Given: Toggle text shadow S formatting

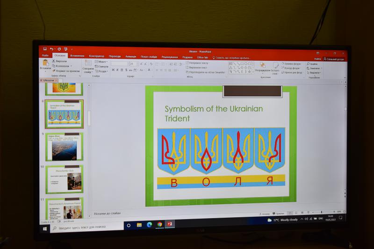Looking at the screenshot, I should (x=126, y=70).
